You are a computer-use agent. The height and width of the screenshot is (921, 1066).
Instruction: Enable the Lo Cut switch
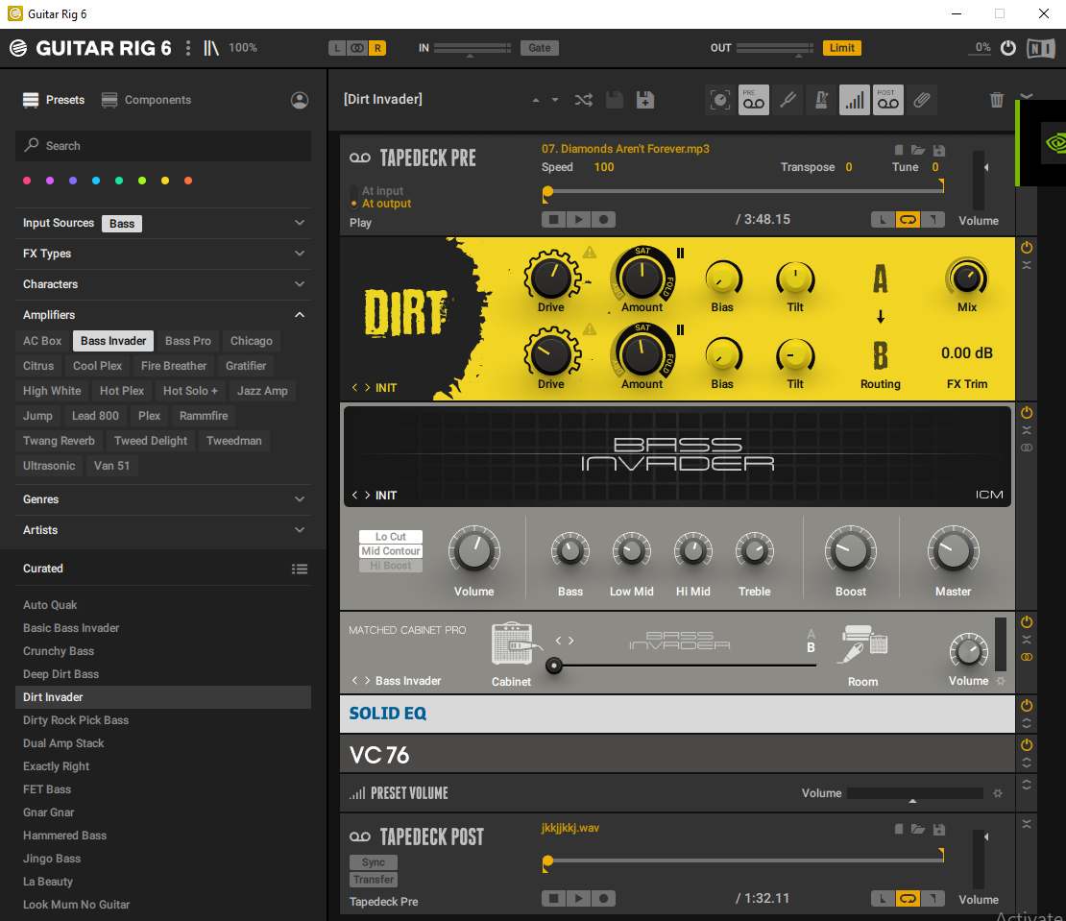pos(390,537)
